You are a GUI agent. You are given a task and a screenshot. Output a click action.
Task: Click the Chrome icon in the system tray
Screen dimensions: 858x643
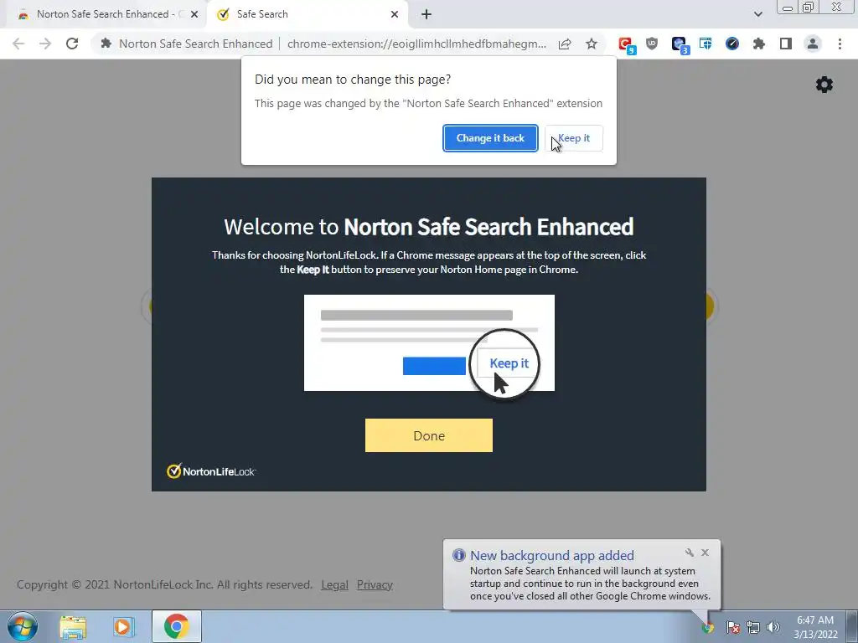tap(709, 628)
